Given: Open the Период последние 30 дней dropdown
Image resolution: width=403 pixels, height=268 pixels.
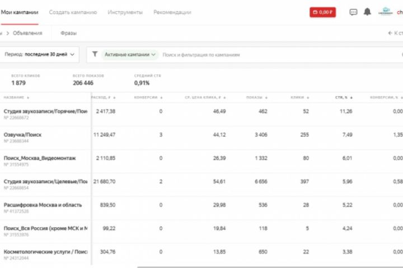Looking at the screenshot, I should (39, 54).
